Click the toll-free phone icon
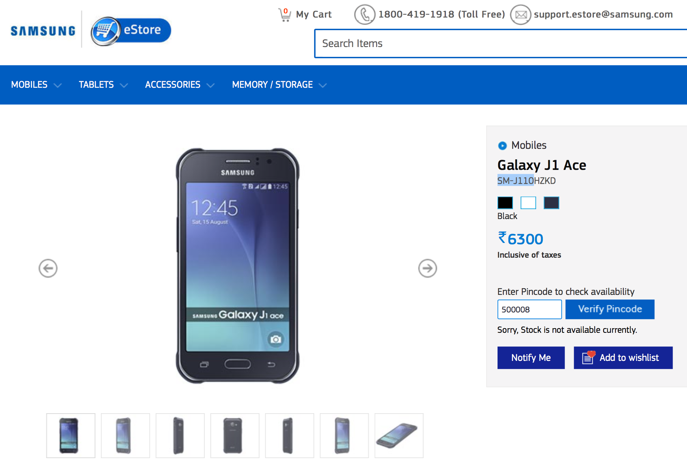 [x=365, y=15]
